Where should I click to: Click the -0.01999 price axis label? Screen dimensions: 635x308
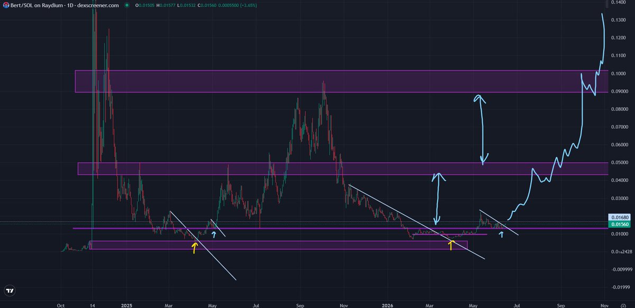[621, 287]
